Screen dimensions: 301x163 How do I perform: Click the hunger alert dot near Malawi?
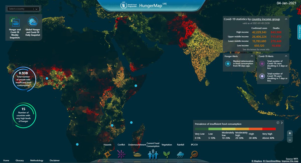pos(112,125)
